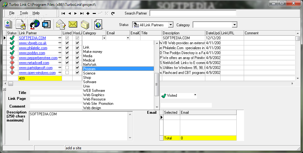Select Web design in category list
Viewport: 303px width, 153px height.
(x=118, y=108)
